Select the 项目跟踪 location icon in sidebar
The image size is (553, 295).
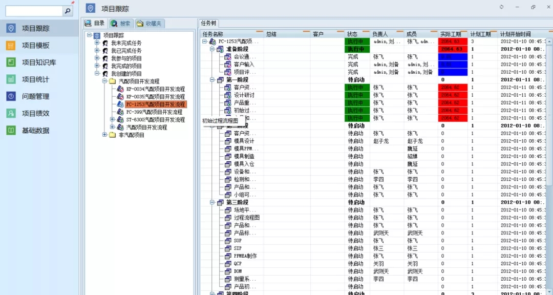click(x=11, y=29)
